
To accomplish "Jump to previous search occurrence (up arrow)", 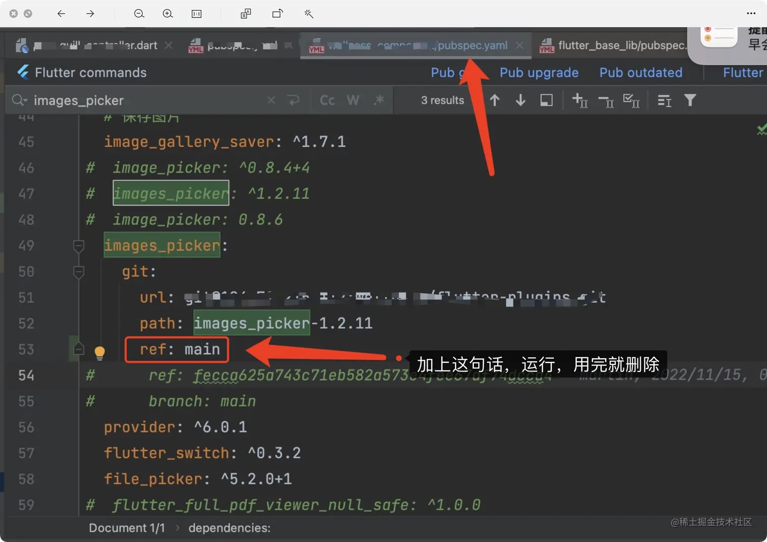I will tap(495, 100).
